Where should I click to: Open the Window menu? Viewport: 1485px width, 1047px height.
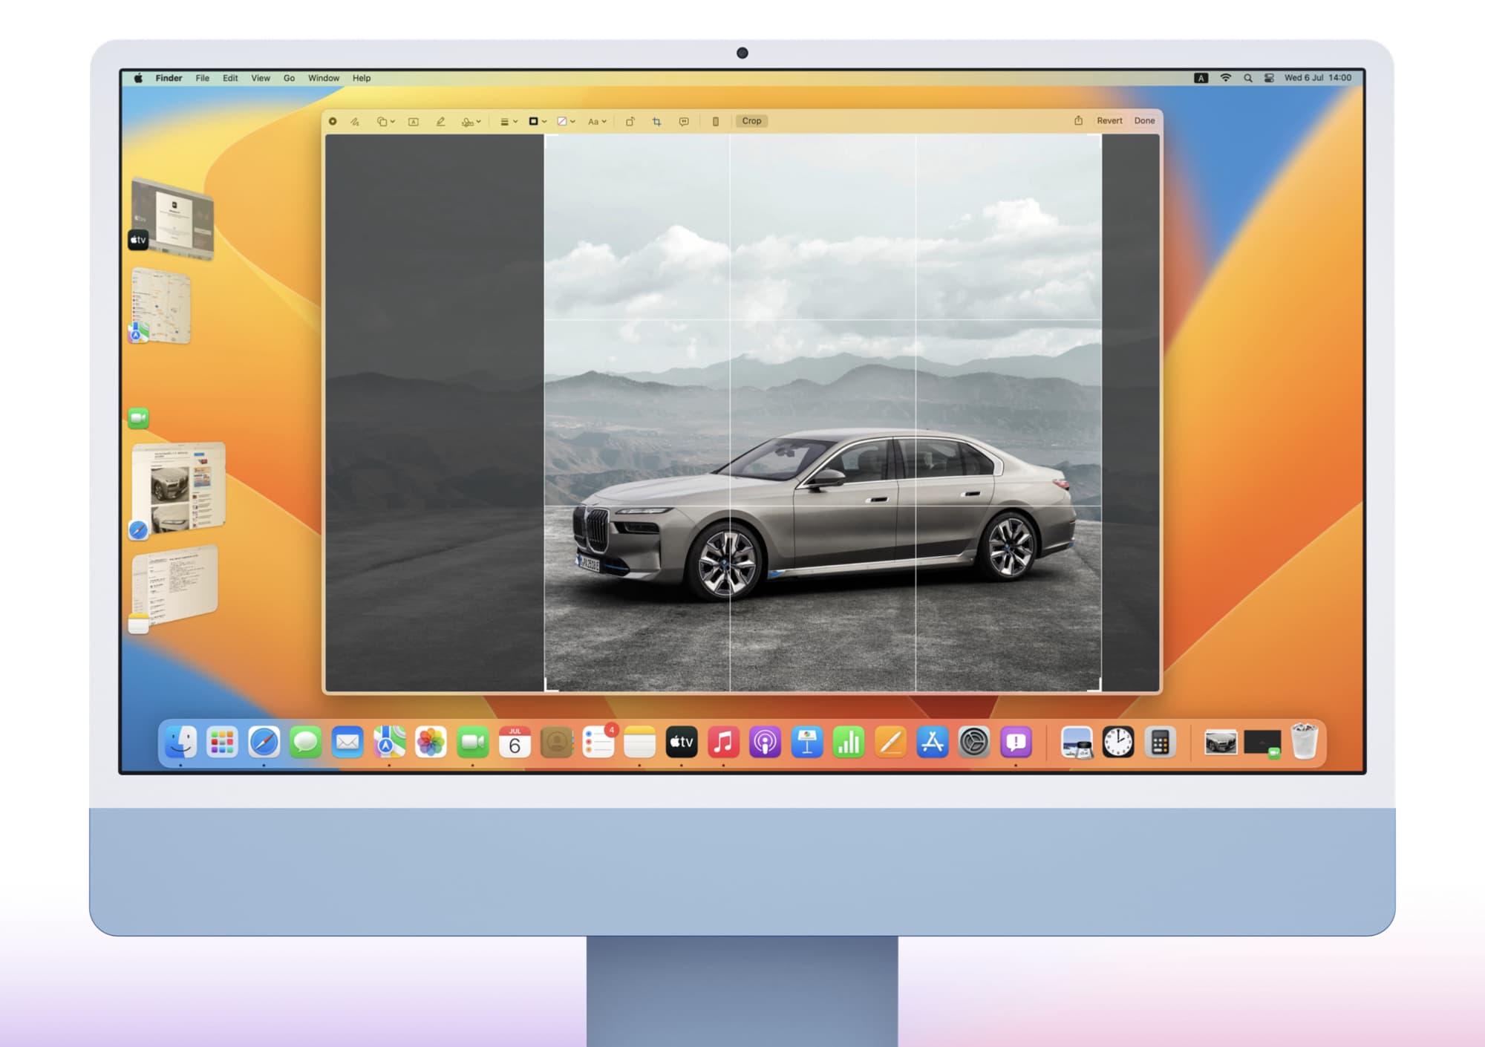pyautogui.click(x=323, y=78)
